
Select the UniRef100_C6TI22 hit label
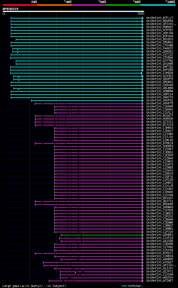[x=160, y=55]
